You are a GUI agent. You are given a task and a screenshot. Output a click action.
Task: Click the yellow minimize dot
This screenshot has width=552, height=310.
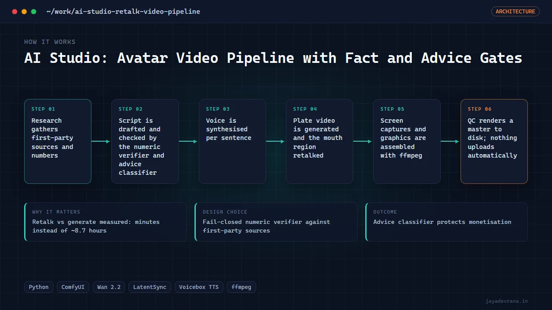(x=24, y=12)
